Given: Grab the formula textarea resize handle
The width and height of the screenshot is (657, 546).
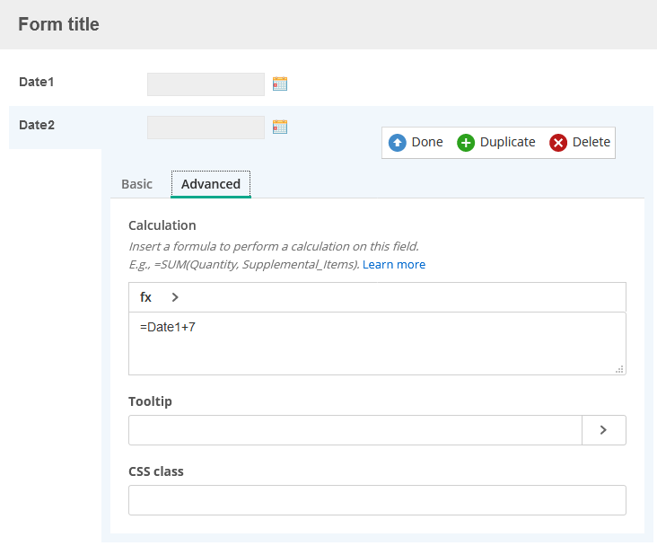Looking at the screenshot, I should pyautogui.click(x=619, y=369).
